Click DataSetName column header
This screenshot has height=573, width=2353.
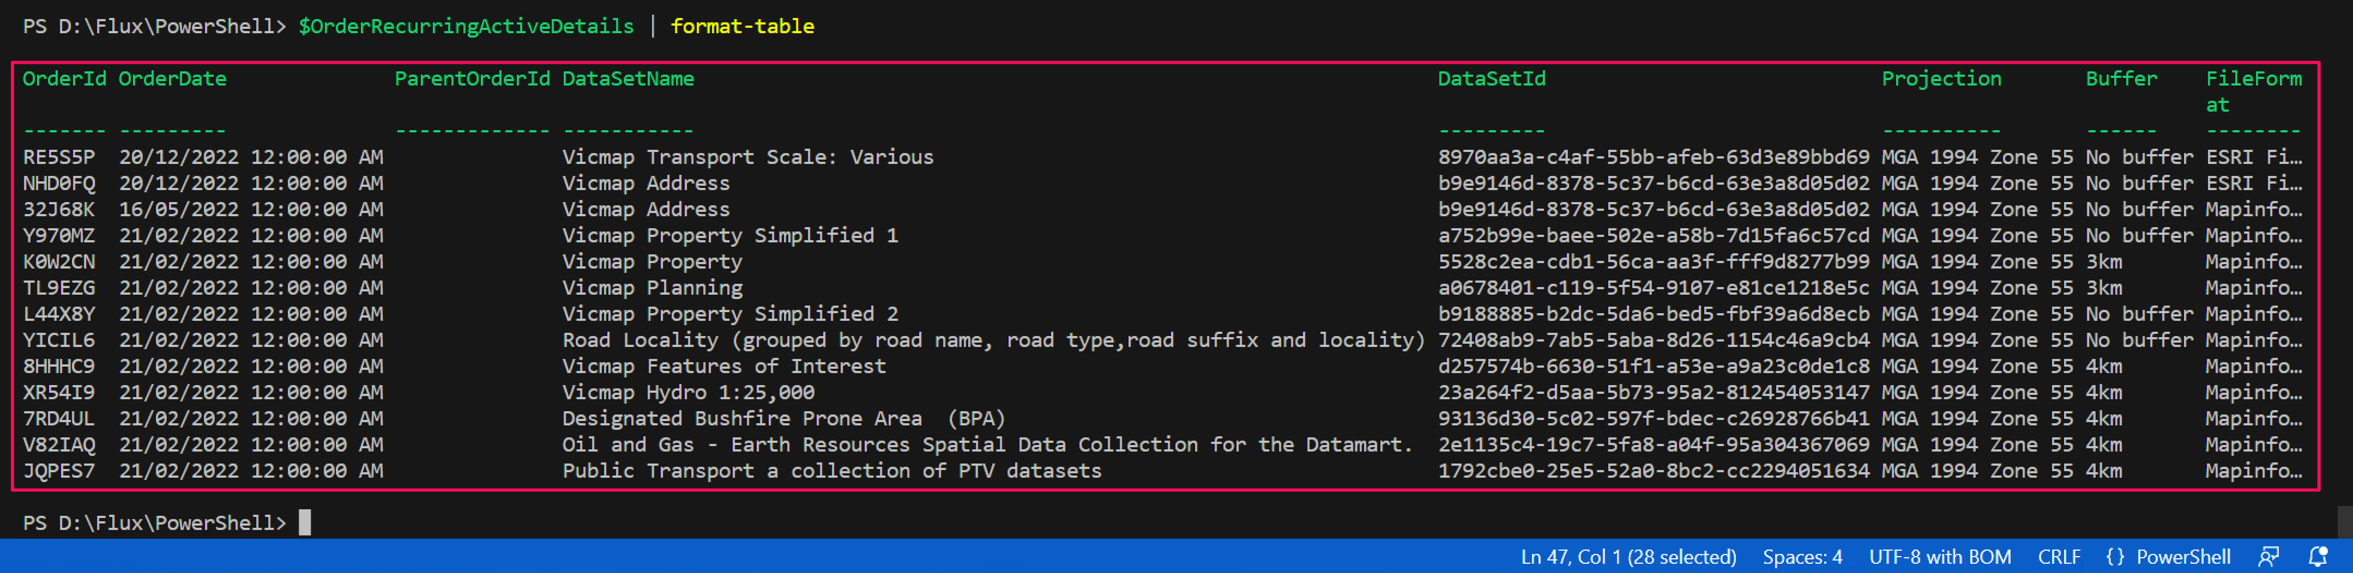point(629,78)
